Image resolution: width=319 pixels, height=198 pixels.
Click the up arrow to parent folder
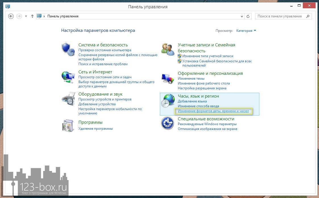(x=32, y=16)
